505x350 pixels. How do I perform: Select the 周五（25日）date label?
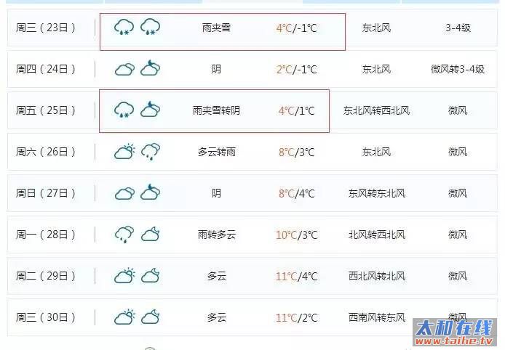click(46, 110)
